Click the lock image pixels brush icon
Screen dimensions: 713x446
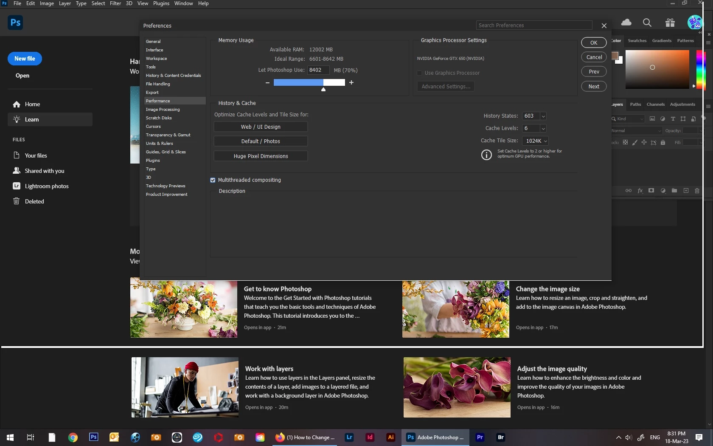634,143
